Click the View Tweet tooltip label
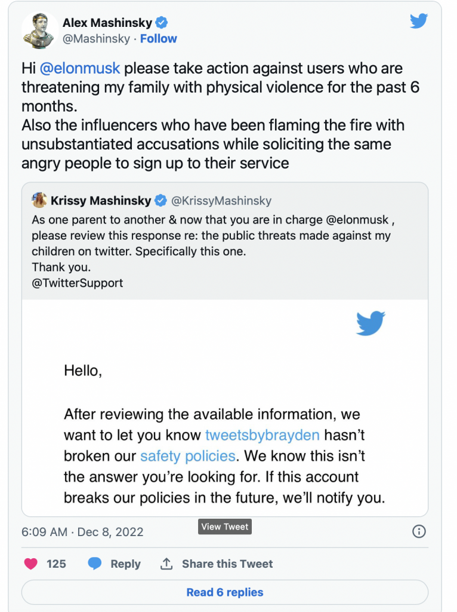Screen dimensions: 457x612 click(x=225, y=527)
